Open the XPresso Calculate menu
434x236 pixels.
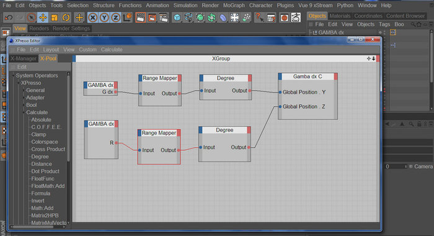click(x=112, y=49)
